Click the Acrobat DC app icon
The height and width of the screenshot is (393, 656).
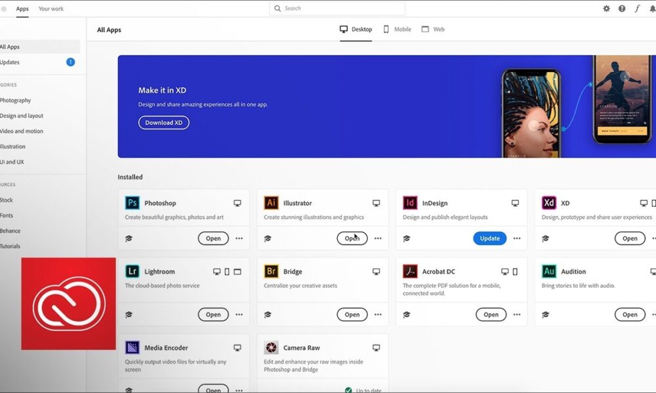[x=409, y=271]
